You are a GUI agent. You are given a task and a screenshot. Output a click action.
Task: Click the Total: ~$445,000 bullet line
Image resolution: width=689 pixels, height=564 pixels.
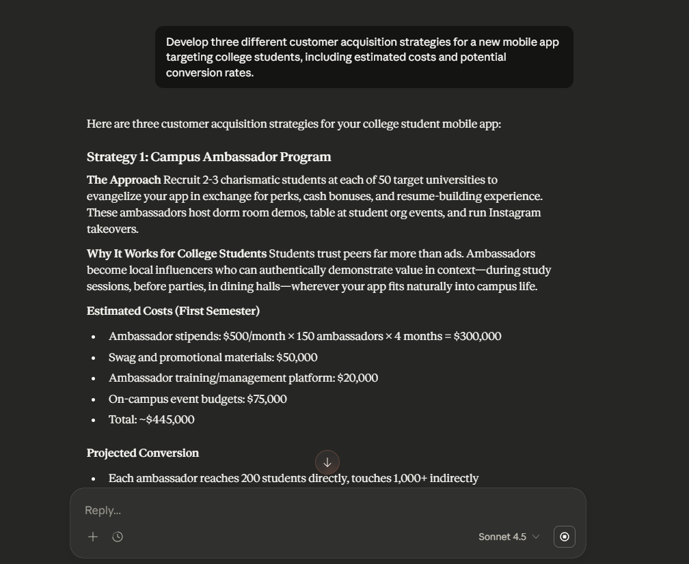(151, 419)
